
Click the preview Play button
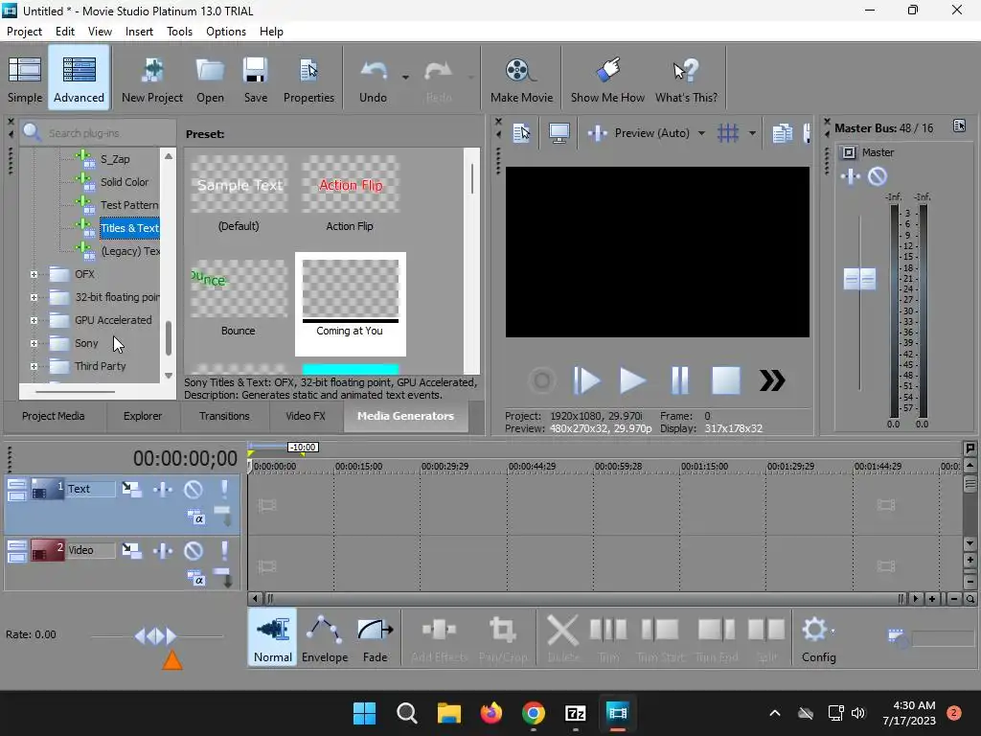[x=632, y=380]
